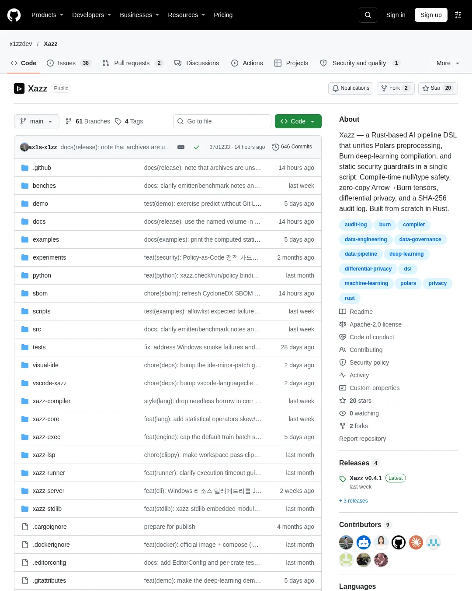Click the clock icon beside 646 Commits
Screen dimensions: 472x591
(276, 147)
